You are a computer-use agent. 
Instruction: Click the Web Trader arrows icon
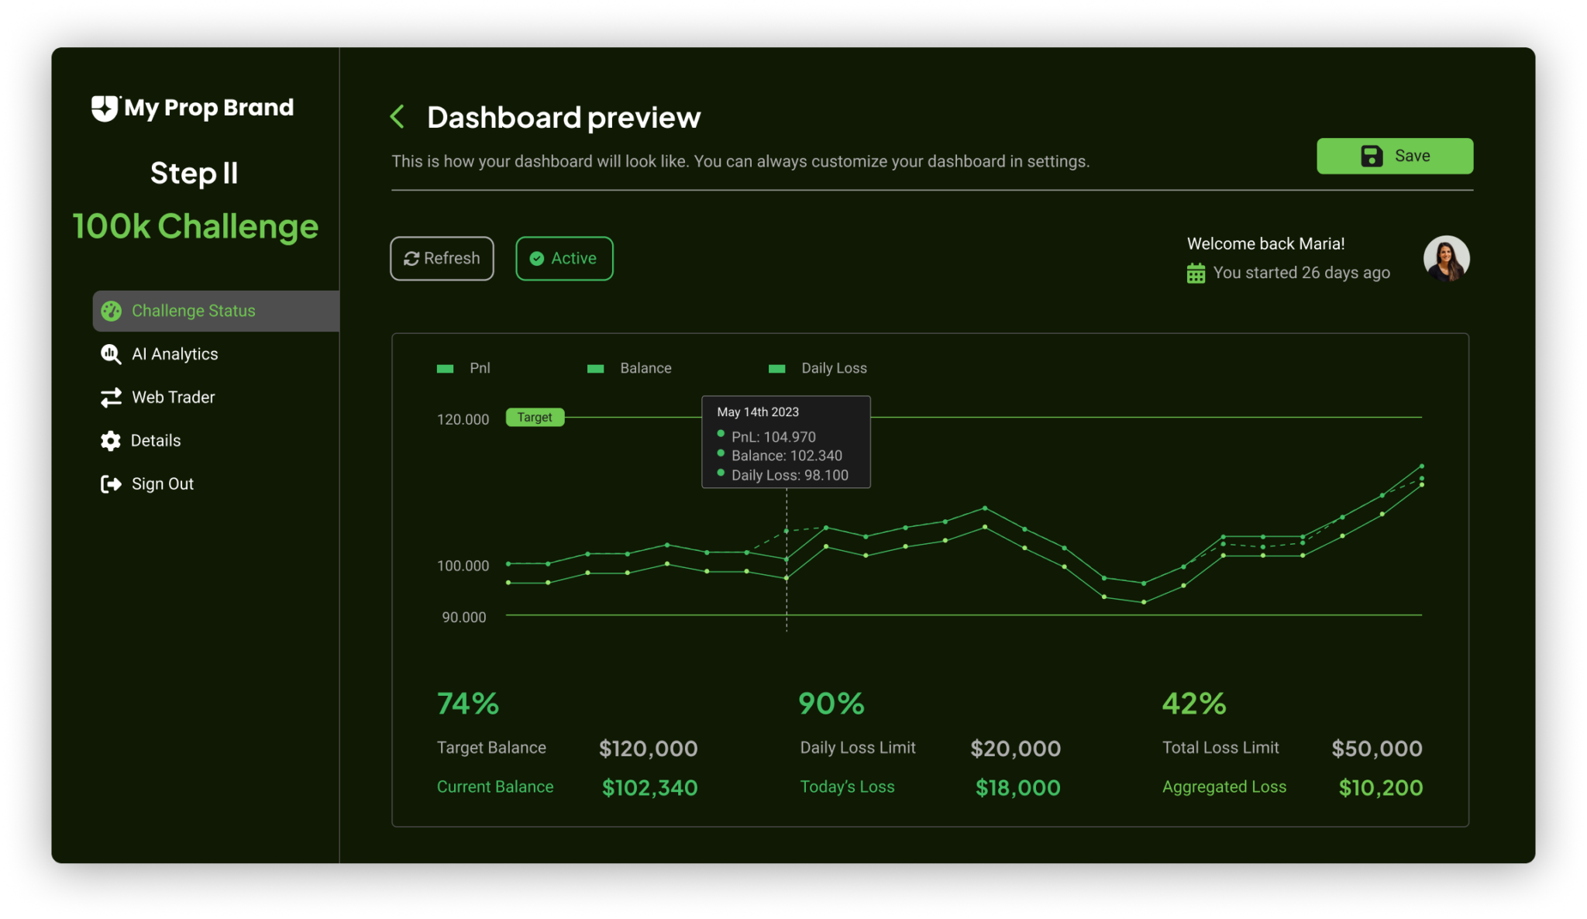point(111,398)
